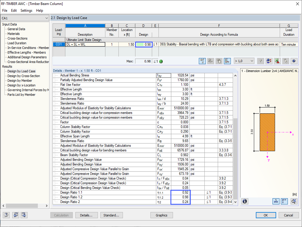Click the Graphics button
The width and height of the screenshot is (302, 227).
click(x=162, y=215)
